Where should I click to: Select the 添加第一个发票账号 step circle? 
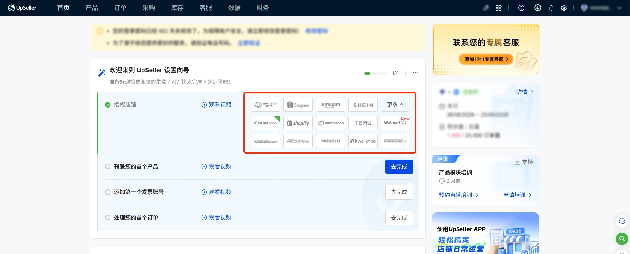click(x=108, y=192)
